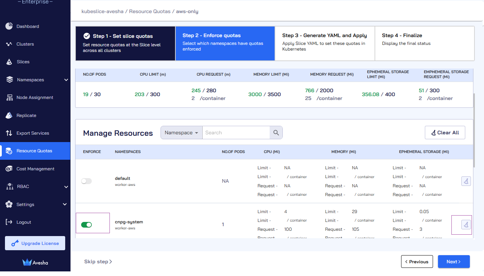Click the Avesha logo
Screen dimensions: 484x276
35,262
